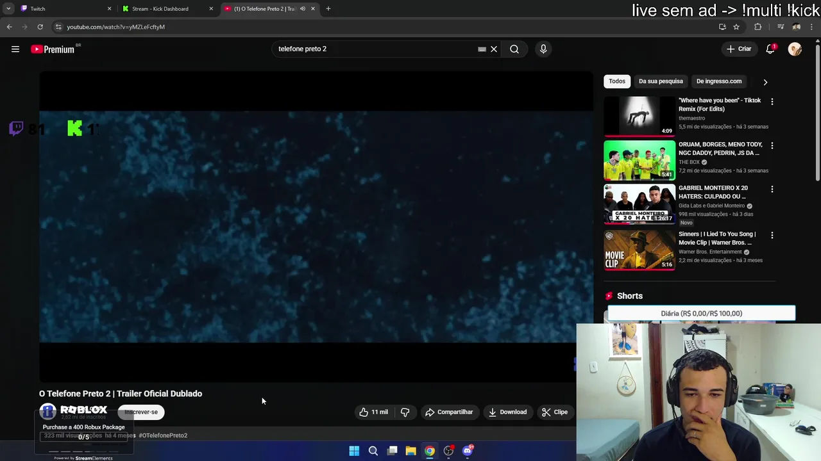Open the Windows Start menu
This screenshot has height=461, width=821.
click(354, 451)
